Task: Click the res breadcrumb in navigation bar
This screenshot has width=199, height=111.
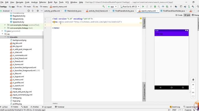Action: tap(35, 7)
